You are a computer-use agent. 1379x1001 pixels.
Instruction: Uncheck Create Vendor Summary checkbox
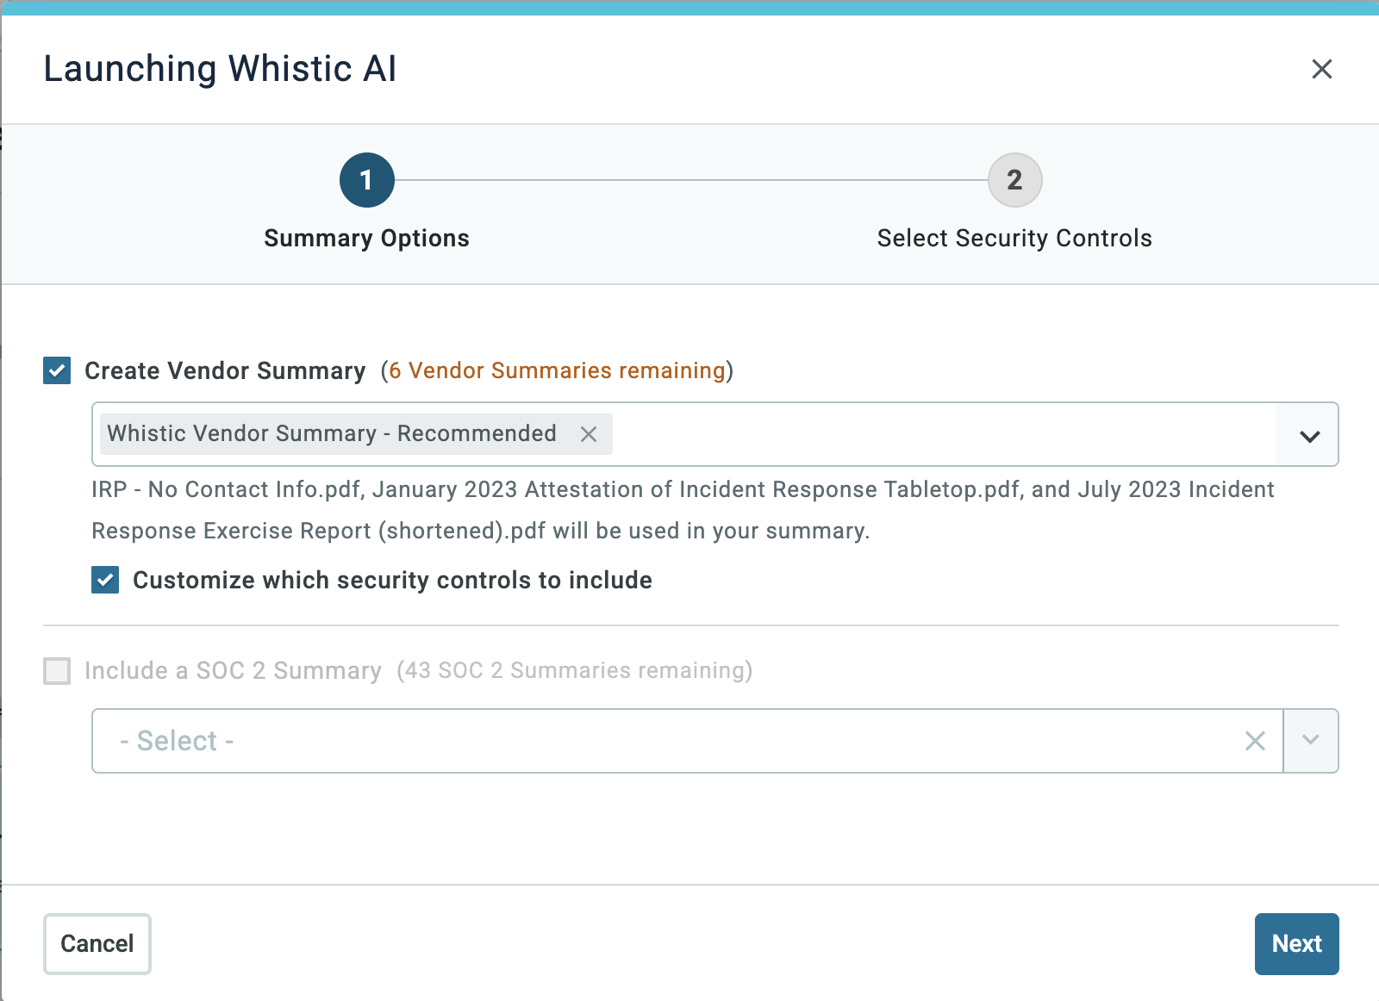click(x=57, y=371)
